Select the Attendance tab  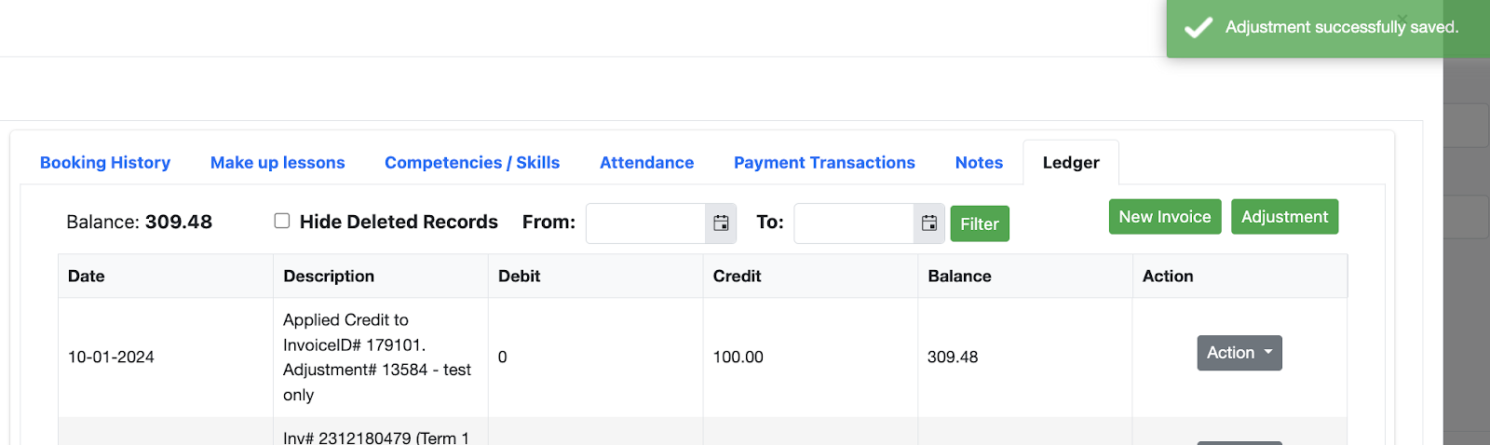click(x=646, y=163)
